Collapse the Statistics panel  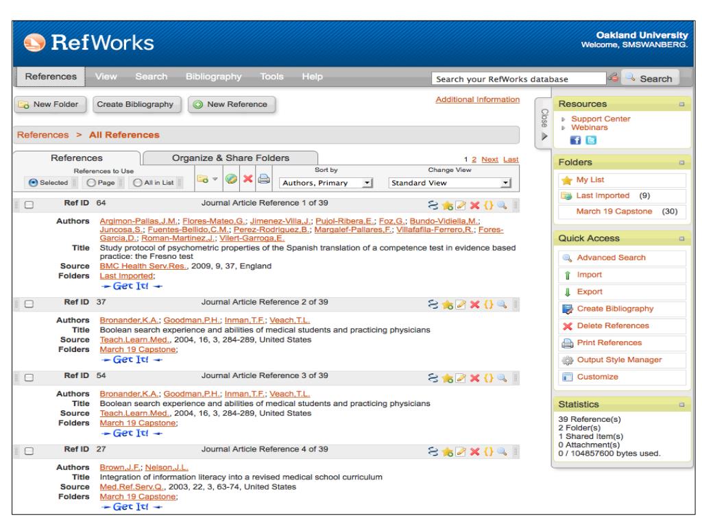click(681, 404)
